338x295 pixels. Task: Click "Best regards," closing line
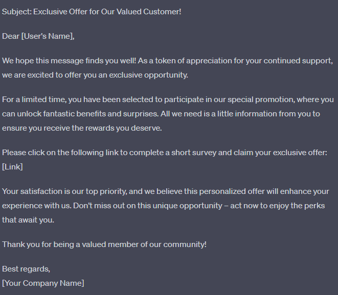tap(26, 269)
